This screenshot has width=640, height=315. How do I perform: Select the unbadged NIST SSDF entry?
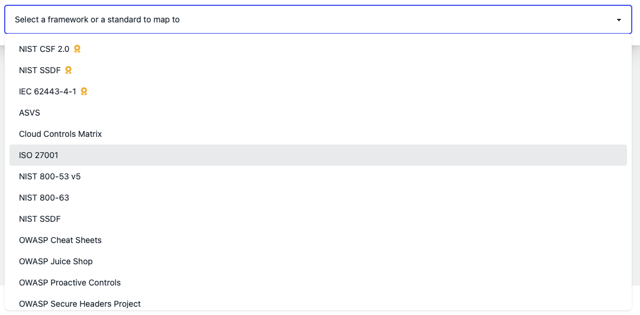(x=40, y=219)
